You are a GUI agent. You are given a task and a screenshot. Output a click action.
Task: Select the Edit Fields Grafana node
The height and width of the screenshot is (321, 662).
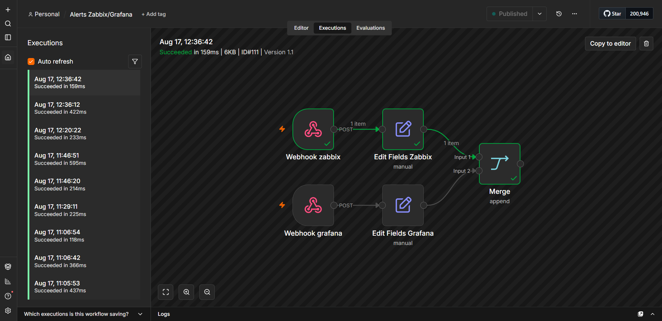[403, 205]
